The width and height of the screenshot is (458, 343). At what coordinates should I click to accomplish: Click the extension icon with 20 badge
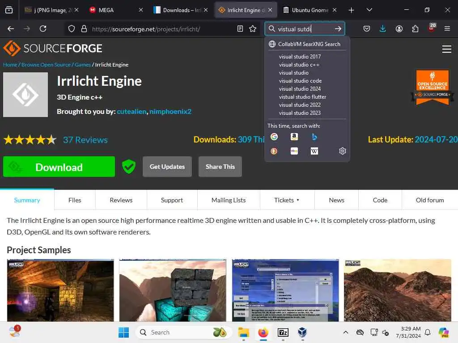click(x=432, y=28)
